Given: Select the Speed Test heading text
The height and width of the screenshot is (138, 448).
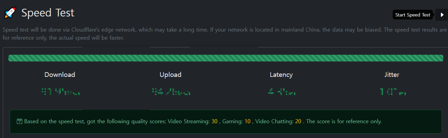Looking at the screenshot, I should (48, 13).
